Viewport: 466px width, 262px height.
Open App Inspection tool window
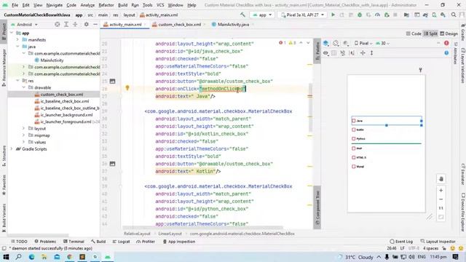pyautogui.click(x=179, y=242)
